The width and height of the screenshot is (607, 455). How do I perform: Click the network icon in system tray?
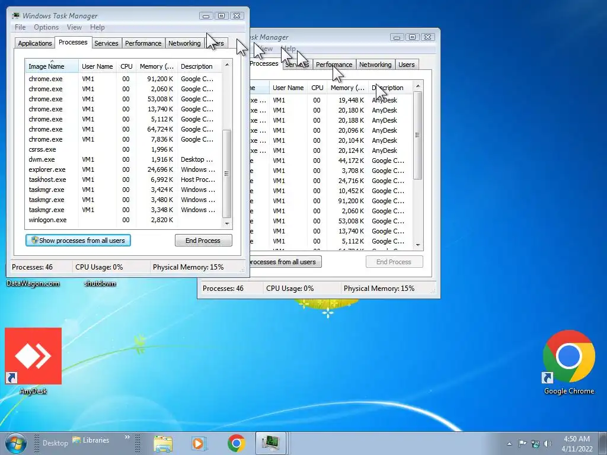[535, 444]
